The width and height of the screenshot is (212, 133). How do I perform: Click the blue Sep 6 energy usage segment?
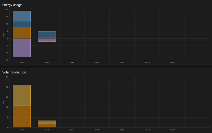tap(47, 34)
